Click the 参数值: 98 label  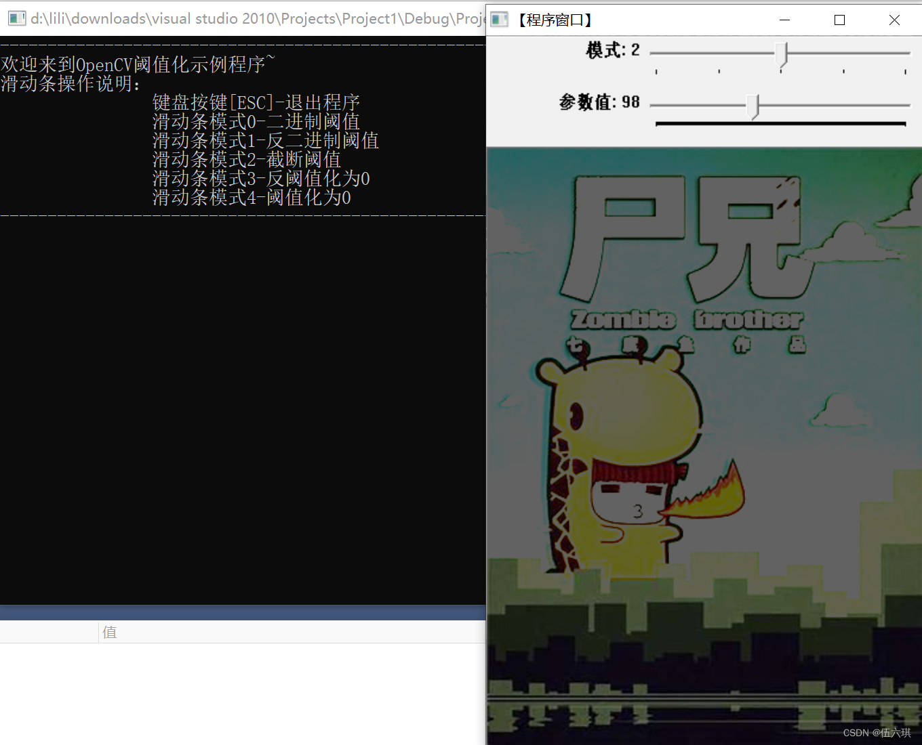[599, 102]
